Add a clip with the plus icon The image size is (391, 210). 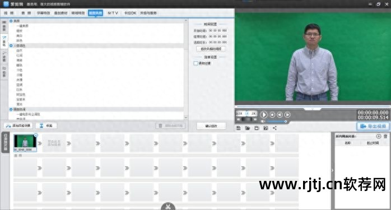click(379, 136)
